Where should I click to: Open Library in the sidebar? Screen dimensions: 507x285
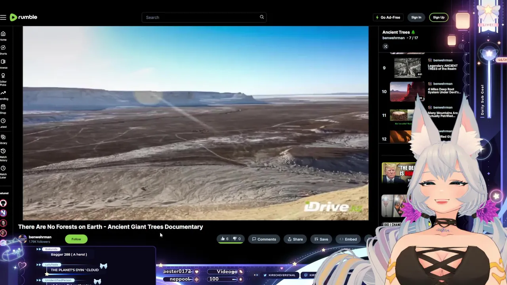coord(3,139)
